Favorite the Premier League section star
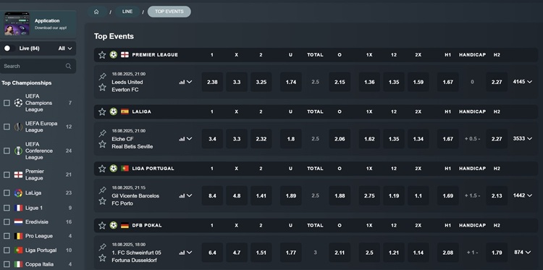 click(x=102, y=55)
